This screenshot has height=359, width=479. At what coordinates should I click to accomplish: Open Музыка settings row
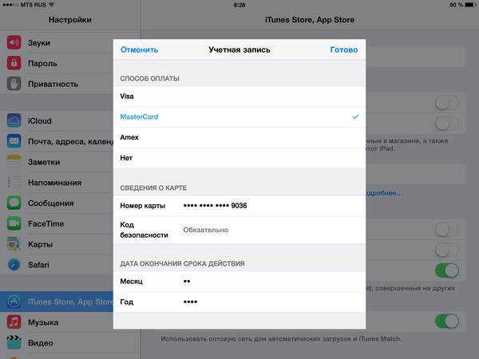(57, 322)
